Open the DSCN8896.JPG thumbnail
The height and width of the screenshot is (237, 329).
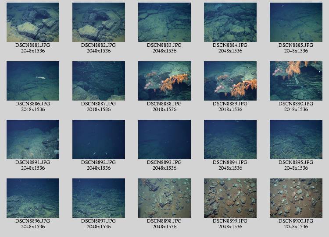pyautogui.click(x=33, y=198)
